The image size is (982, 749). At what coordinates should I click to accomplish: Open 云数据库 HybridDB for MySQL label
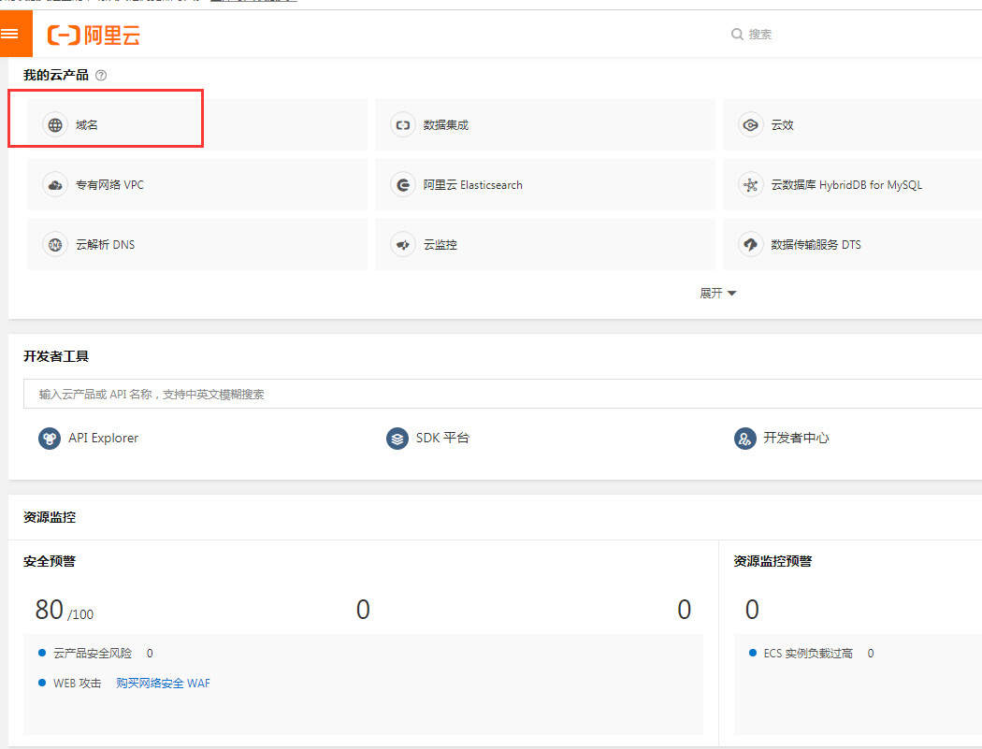click(x=846, y=185)
